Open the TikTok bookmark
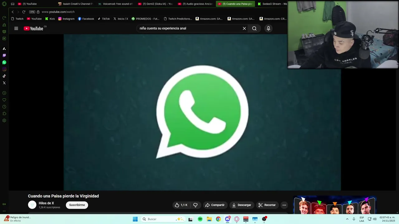 click(103, 19)
